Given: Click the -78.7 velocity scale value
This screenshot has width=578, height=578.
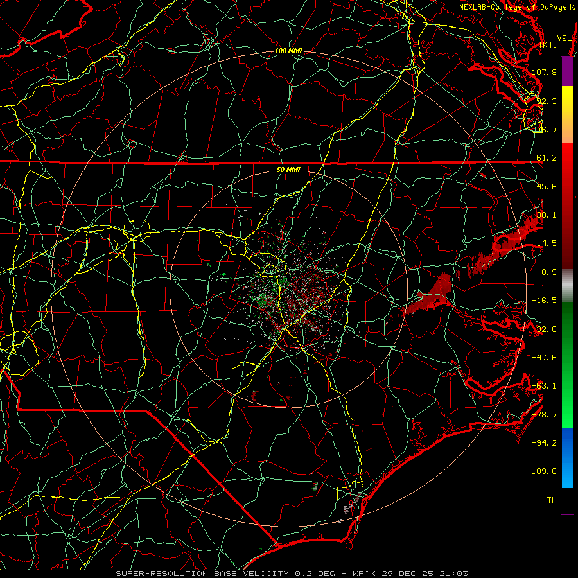Looking at the screenshot, I should (x=544, y=415).
